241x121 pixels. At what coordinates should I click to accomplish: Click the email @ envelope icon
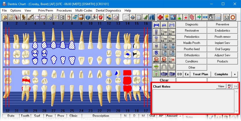56,17
